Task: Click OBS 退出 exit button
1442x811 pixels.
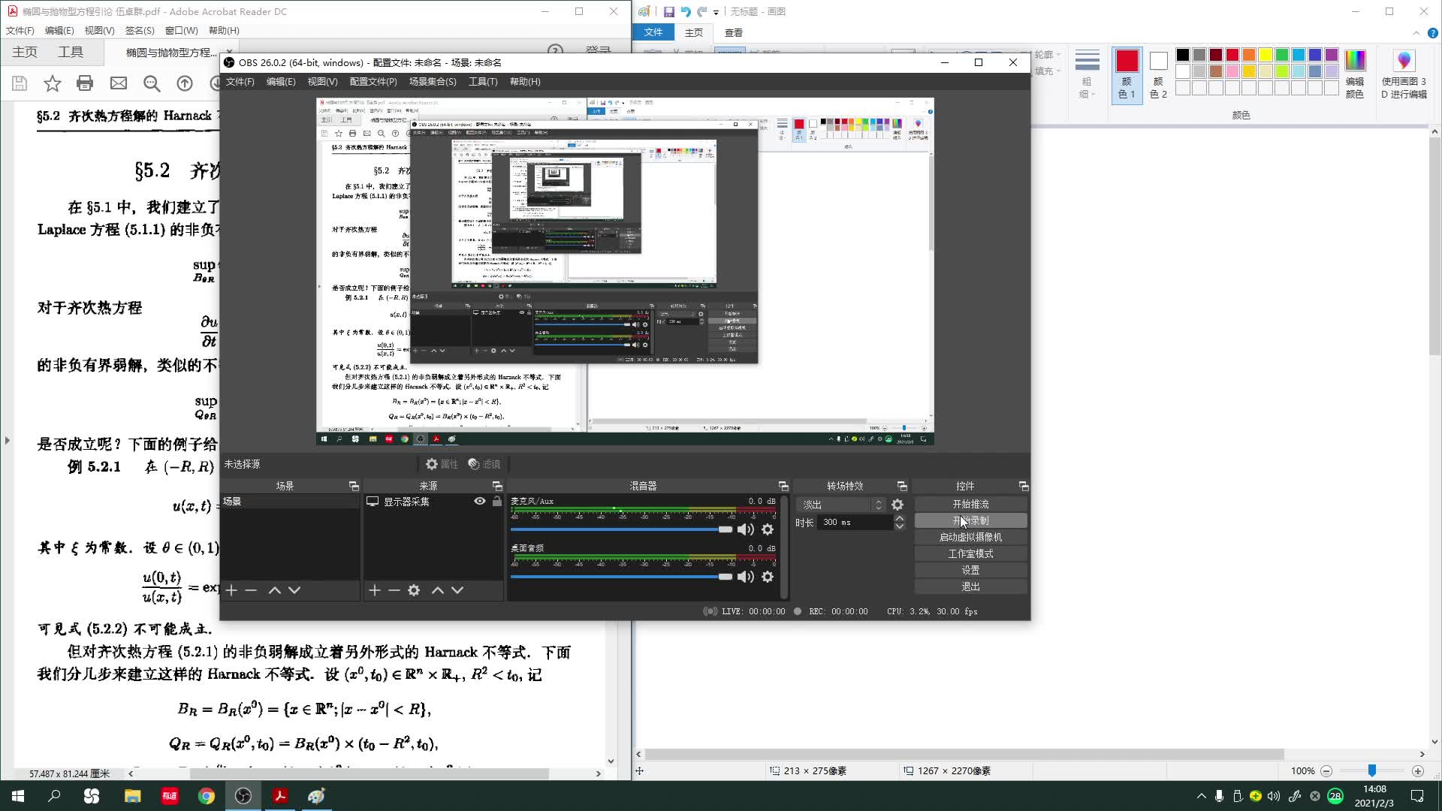Action: click(x=970, y=586)
